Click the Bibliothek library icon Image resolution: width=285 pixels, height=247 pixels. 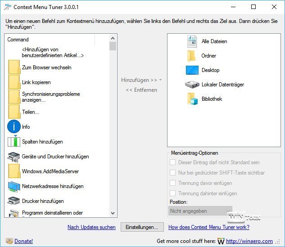coord(192,99)
